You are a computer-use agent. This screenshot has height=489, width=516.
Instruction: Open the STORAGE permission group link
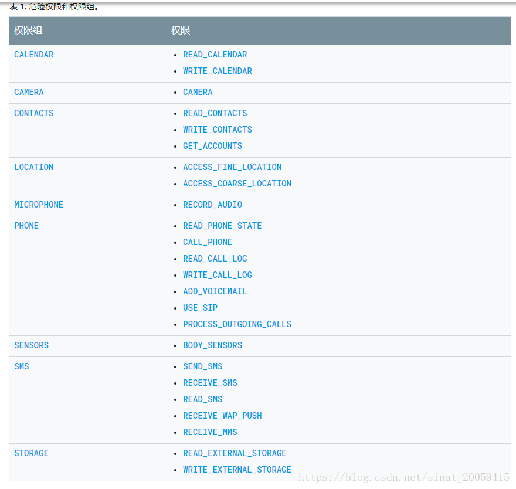(31, 453)
